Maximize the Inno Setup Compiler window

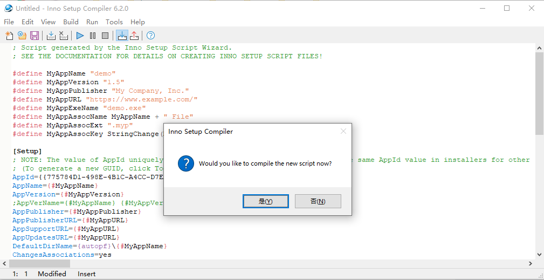(x=507, y=8)
